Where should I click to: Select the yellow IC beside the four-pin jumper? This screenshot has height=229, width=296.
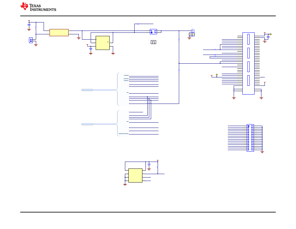103,43
